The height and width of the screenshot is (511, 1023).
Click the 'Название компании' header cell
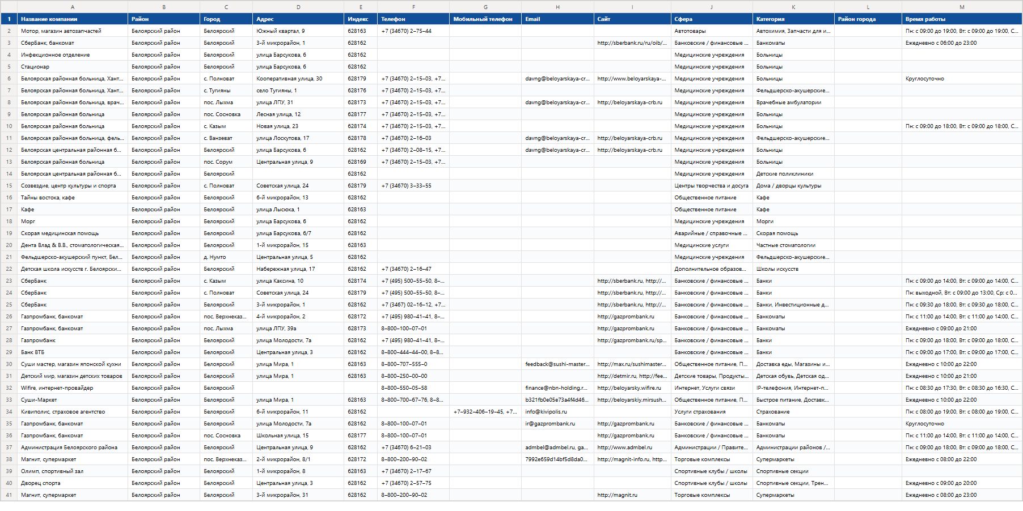coord(73,19)
